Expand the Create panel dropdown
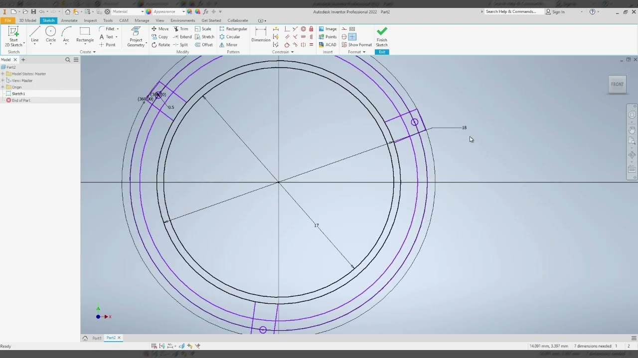The image size is (638, 358). click(87, 52)
